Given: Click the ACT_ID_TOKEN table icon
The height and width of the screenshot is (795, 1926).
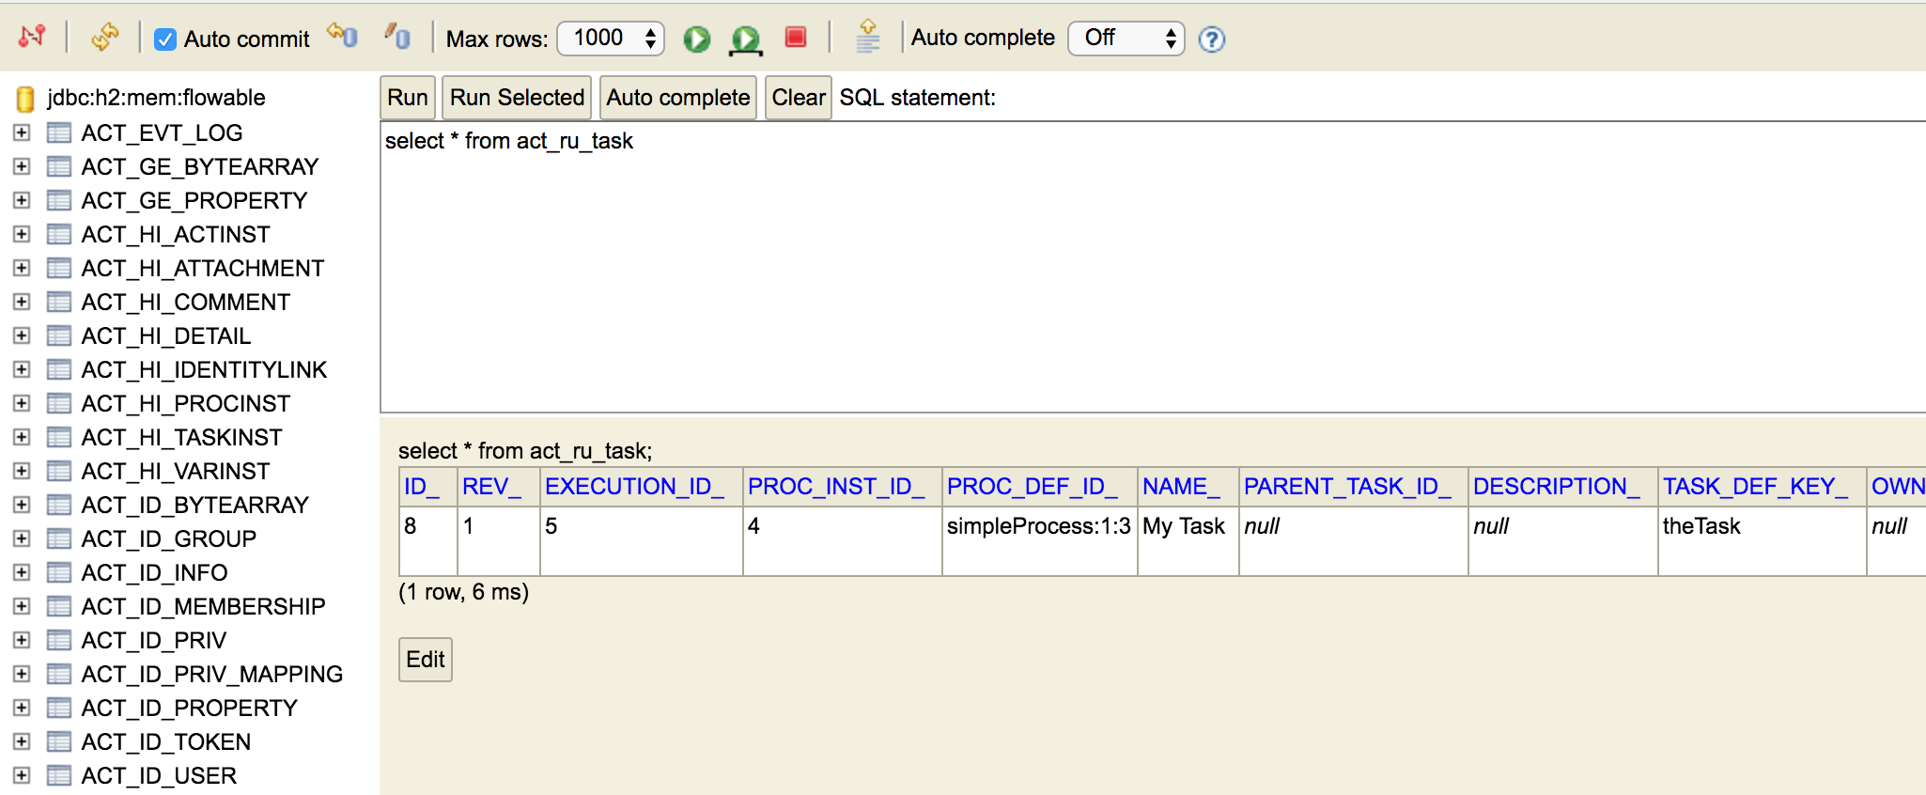Looking at the screenshot, I should point(59,741).
